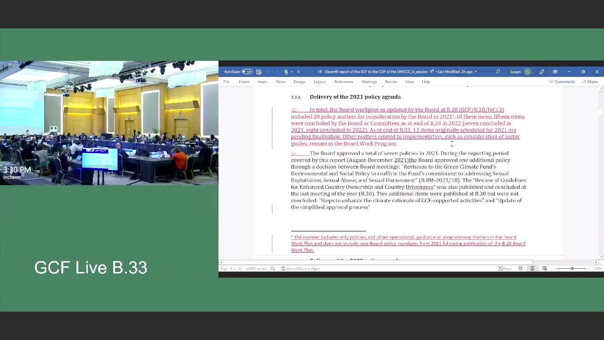Open word count from status bar
Screen dimensions: 604x340
(x=256, y=269)
